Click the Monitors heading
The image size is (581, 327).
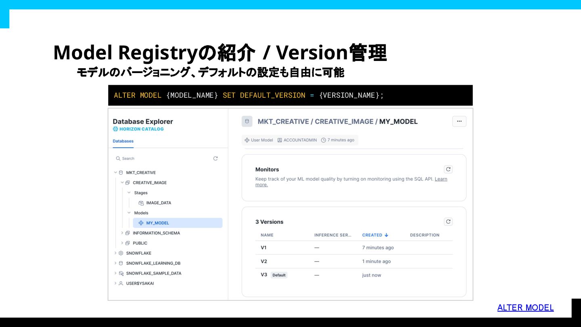pos(267,170)
